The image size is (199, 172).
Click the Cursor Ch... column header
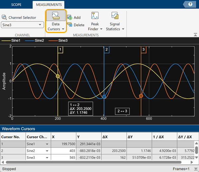tap(38, 137)
